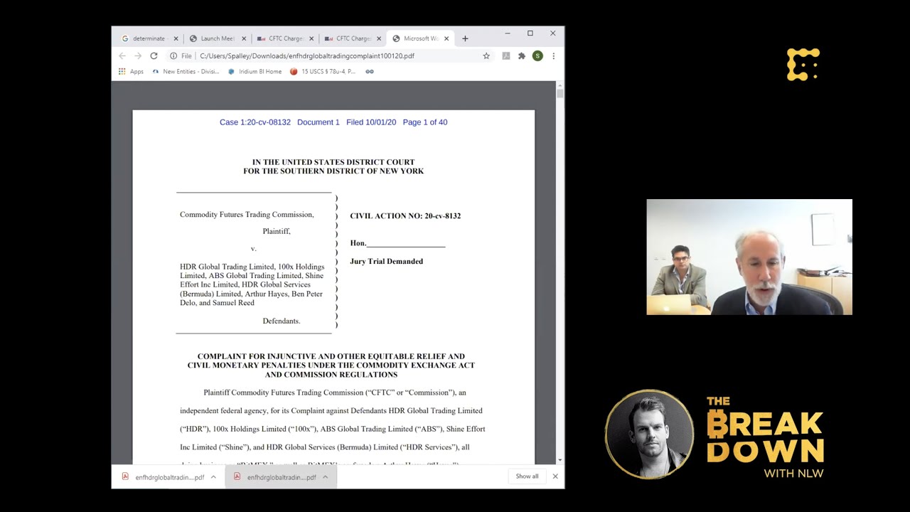The height and width of the screenshot is (512, 910).
Task: Open the Extensions puzzle menu
Action: [x=522, y=55]
